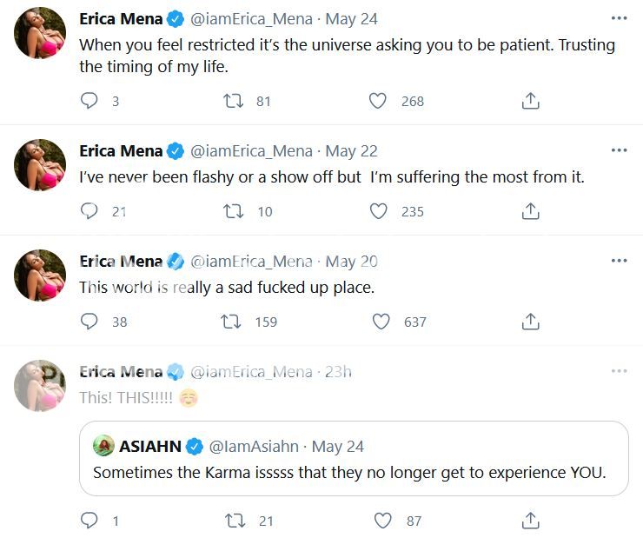Like the tweet with 637 likes
643x538 pixels.
[x=381, y=322]
